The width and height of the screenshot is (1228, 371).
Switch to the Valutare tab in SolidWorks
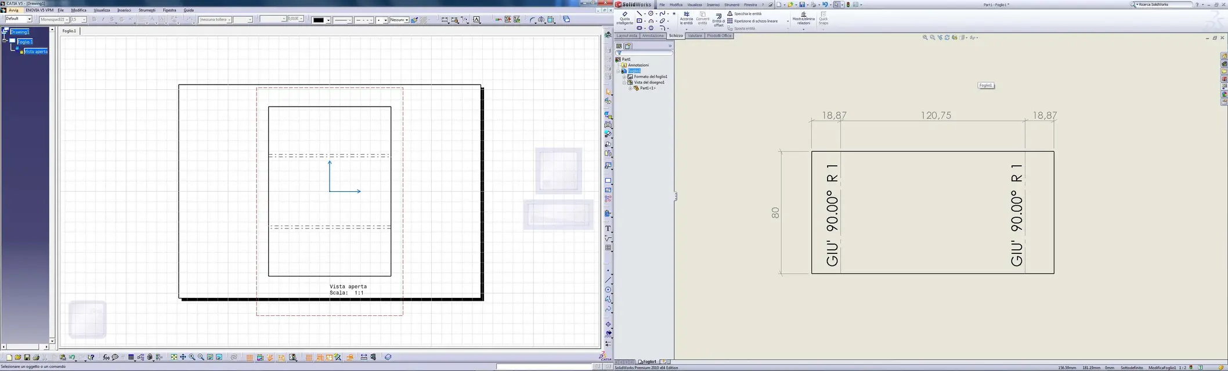[x=695, y=35]
